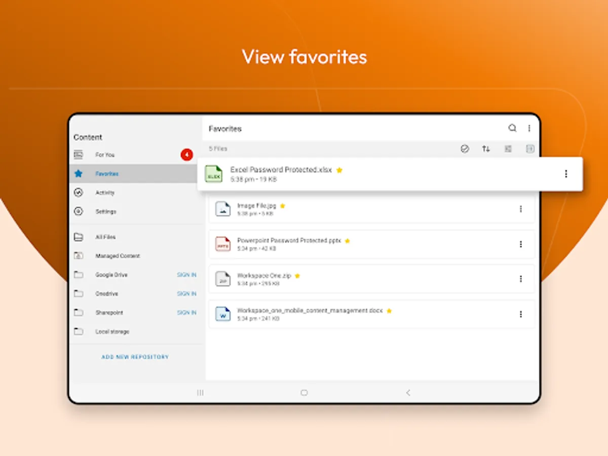Image resolution: width=608 pixels, height=456 pixels.
Task: Click the Google Drive folder entry
Action: (111, 275)
